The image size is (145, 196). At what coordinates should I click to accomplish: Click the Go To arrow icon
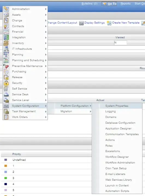pyautogui.click(x=105, y=4)
